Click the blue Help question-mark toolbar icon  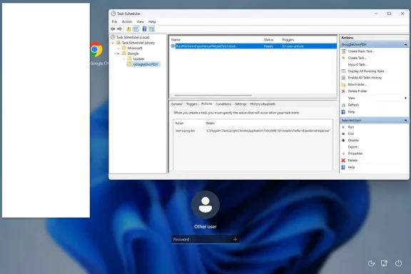144,29
